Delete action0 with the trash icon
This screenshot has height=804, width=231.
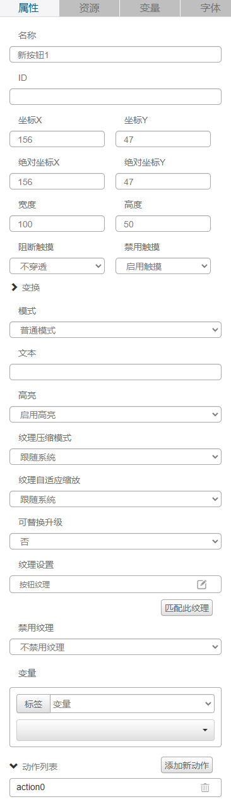(205, 787)
